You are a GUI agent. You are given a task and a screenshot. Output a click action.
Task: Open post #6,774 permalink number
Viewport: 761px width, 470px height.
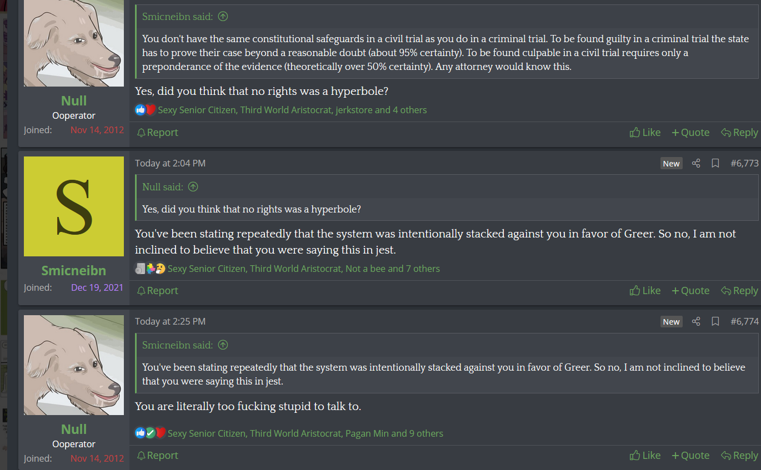pyautogui.click(x=744, y=321)
